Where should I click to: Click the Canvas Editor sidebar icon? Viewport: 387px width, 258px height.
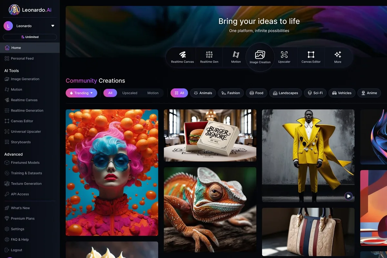(7, 121)
